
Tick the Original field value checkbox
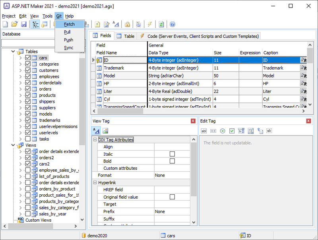coord(172,197)
